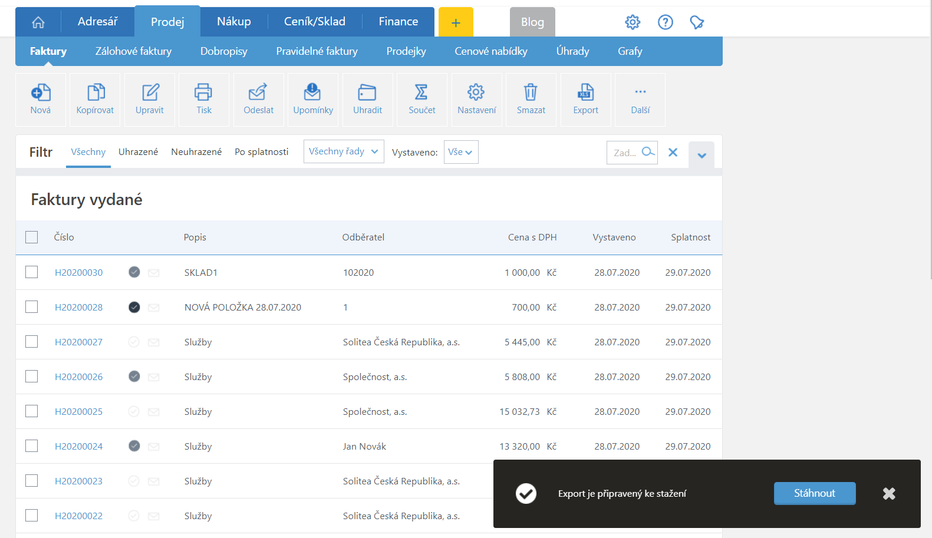Viewport: 932px width, 538px height.
Task: Open Nastavení toolbar settings
Action: 477,100
